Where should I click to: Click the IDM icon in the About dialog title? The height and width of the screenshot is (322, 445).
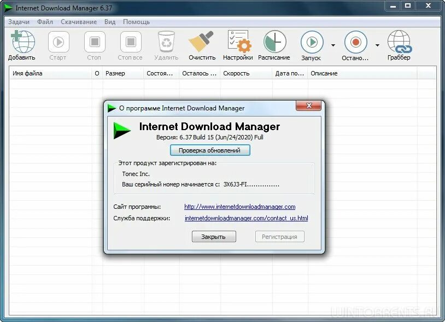[112, 108]
